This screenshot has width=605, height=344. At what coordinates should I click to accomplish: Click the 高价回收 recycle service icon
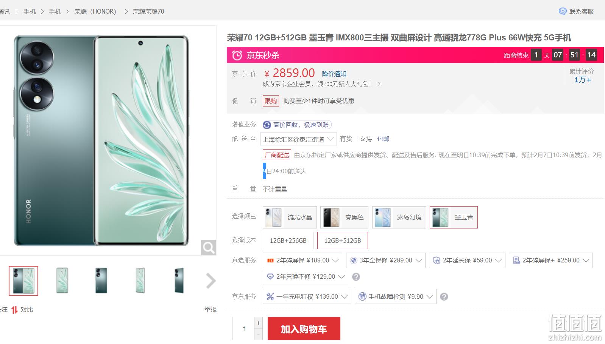[x=267, y=125]
